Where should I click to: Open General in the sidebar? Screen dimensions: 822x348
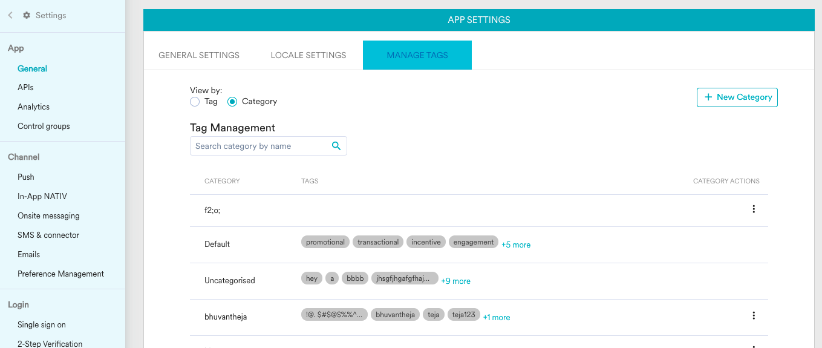pos(33,68)
